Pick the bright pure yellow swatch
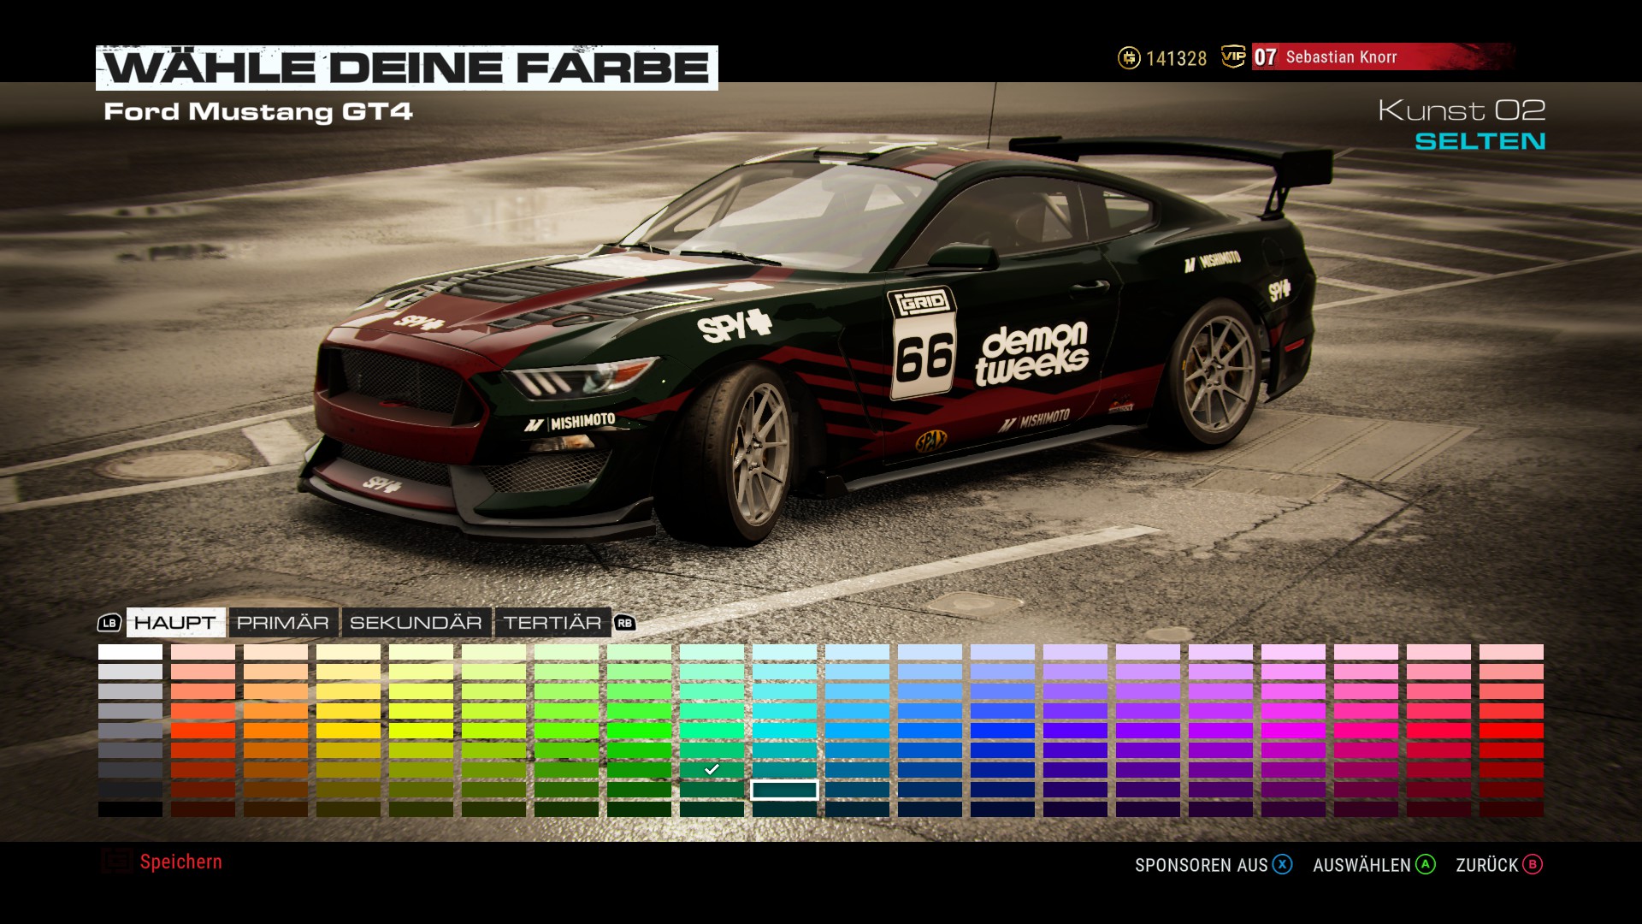 tap(348, 730)
